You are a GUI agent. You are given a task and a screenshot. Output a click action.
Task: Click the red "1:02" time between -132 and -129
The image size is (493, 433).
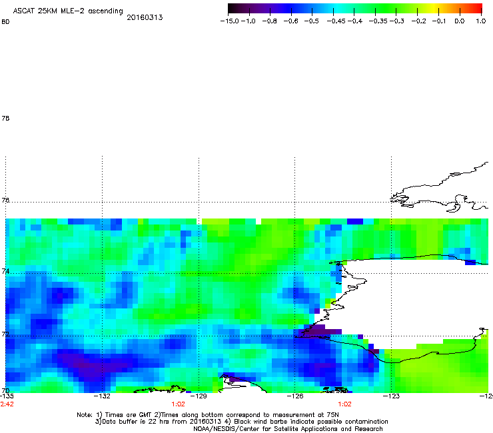[x=178, y=404]
